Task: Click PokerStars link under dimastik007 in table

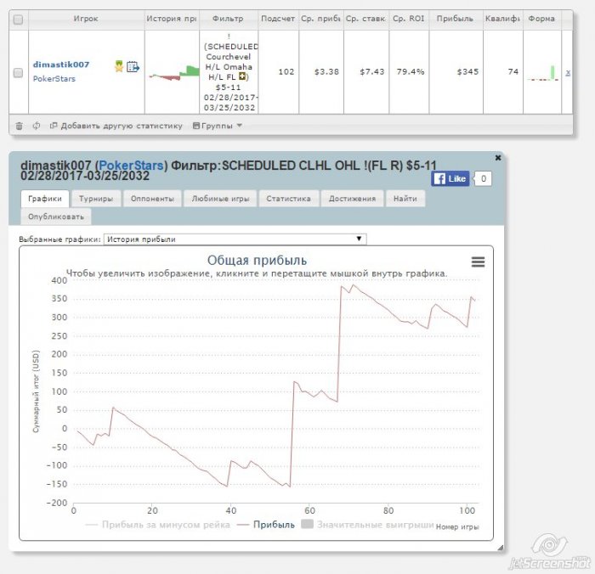Action: [x=54, y=79]
